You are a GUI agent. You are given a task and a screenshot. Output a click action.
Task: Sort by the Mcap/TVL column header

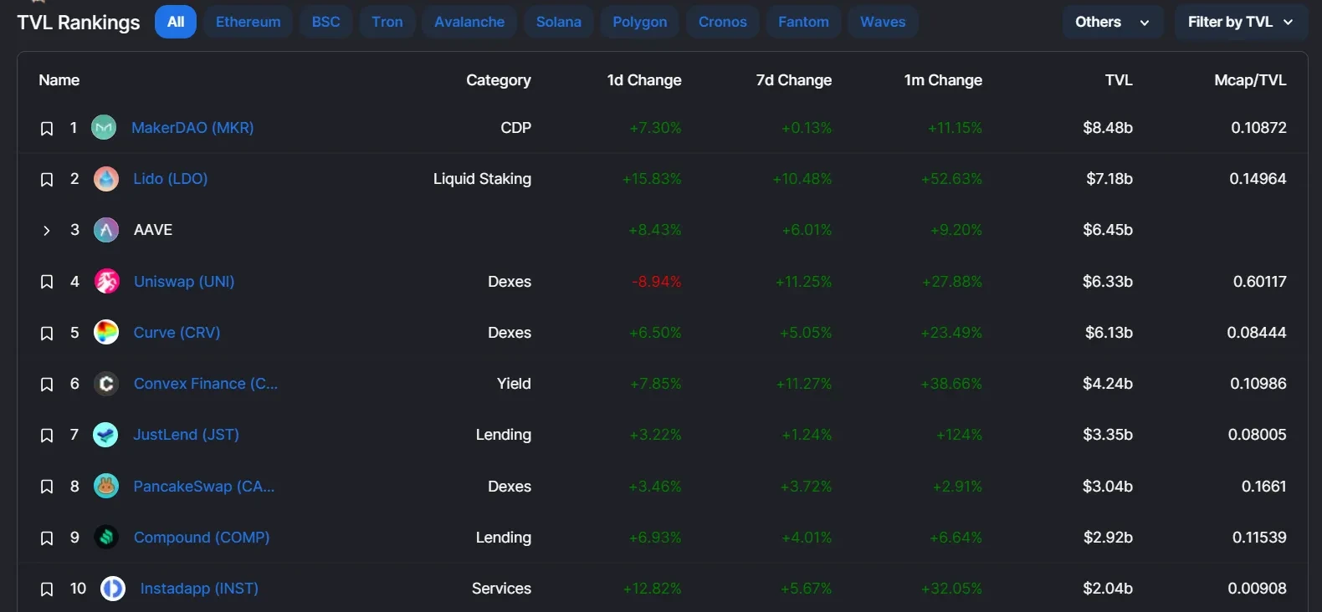coord(1250,80)
